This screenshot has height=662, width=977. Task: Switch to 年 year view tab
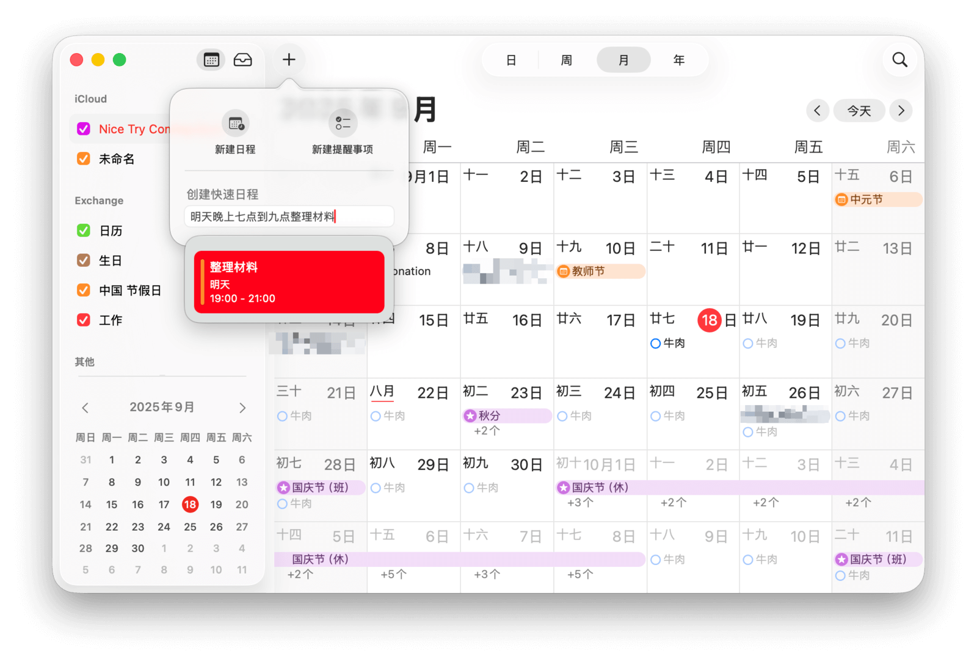pyautogui.click(x=678, y=60)
